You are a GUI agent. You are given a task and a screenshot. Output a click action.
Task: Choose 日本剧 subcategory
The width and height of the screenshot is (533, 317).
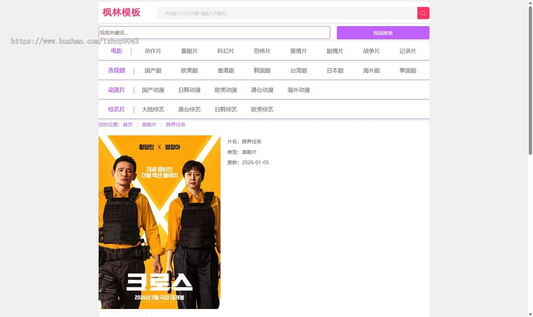coord(335,70)
